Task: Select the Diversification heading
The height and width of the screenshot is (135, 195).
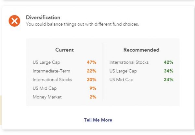Action: pyautogui.click(x=43, y=18)
